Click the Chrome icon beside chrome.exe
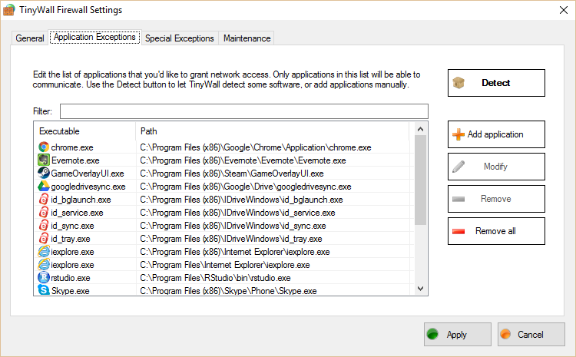The image size is (576, 357). tap(44, 147)
